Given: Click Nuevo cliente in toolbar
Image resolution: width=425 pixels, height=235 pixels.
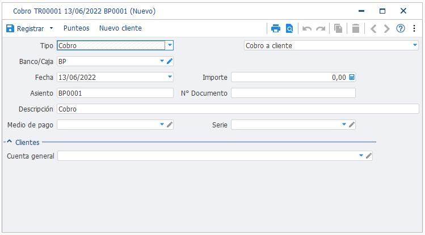Looking at the screenshot, I should click(120, 28).
